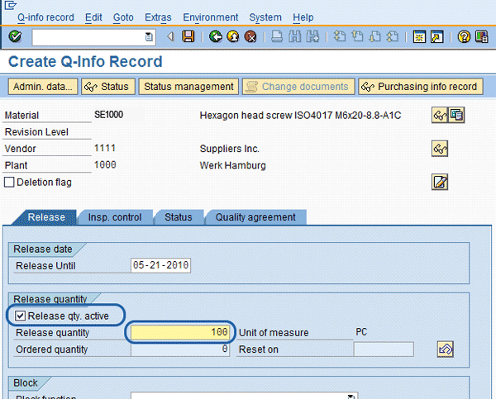The width and height of the screenshot is (496, 399).
Task: Click the Plant number 1000
Action: click(x=105, y=164)
